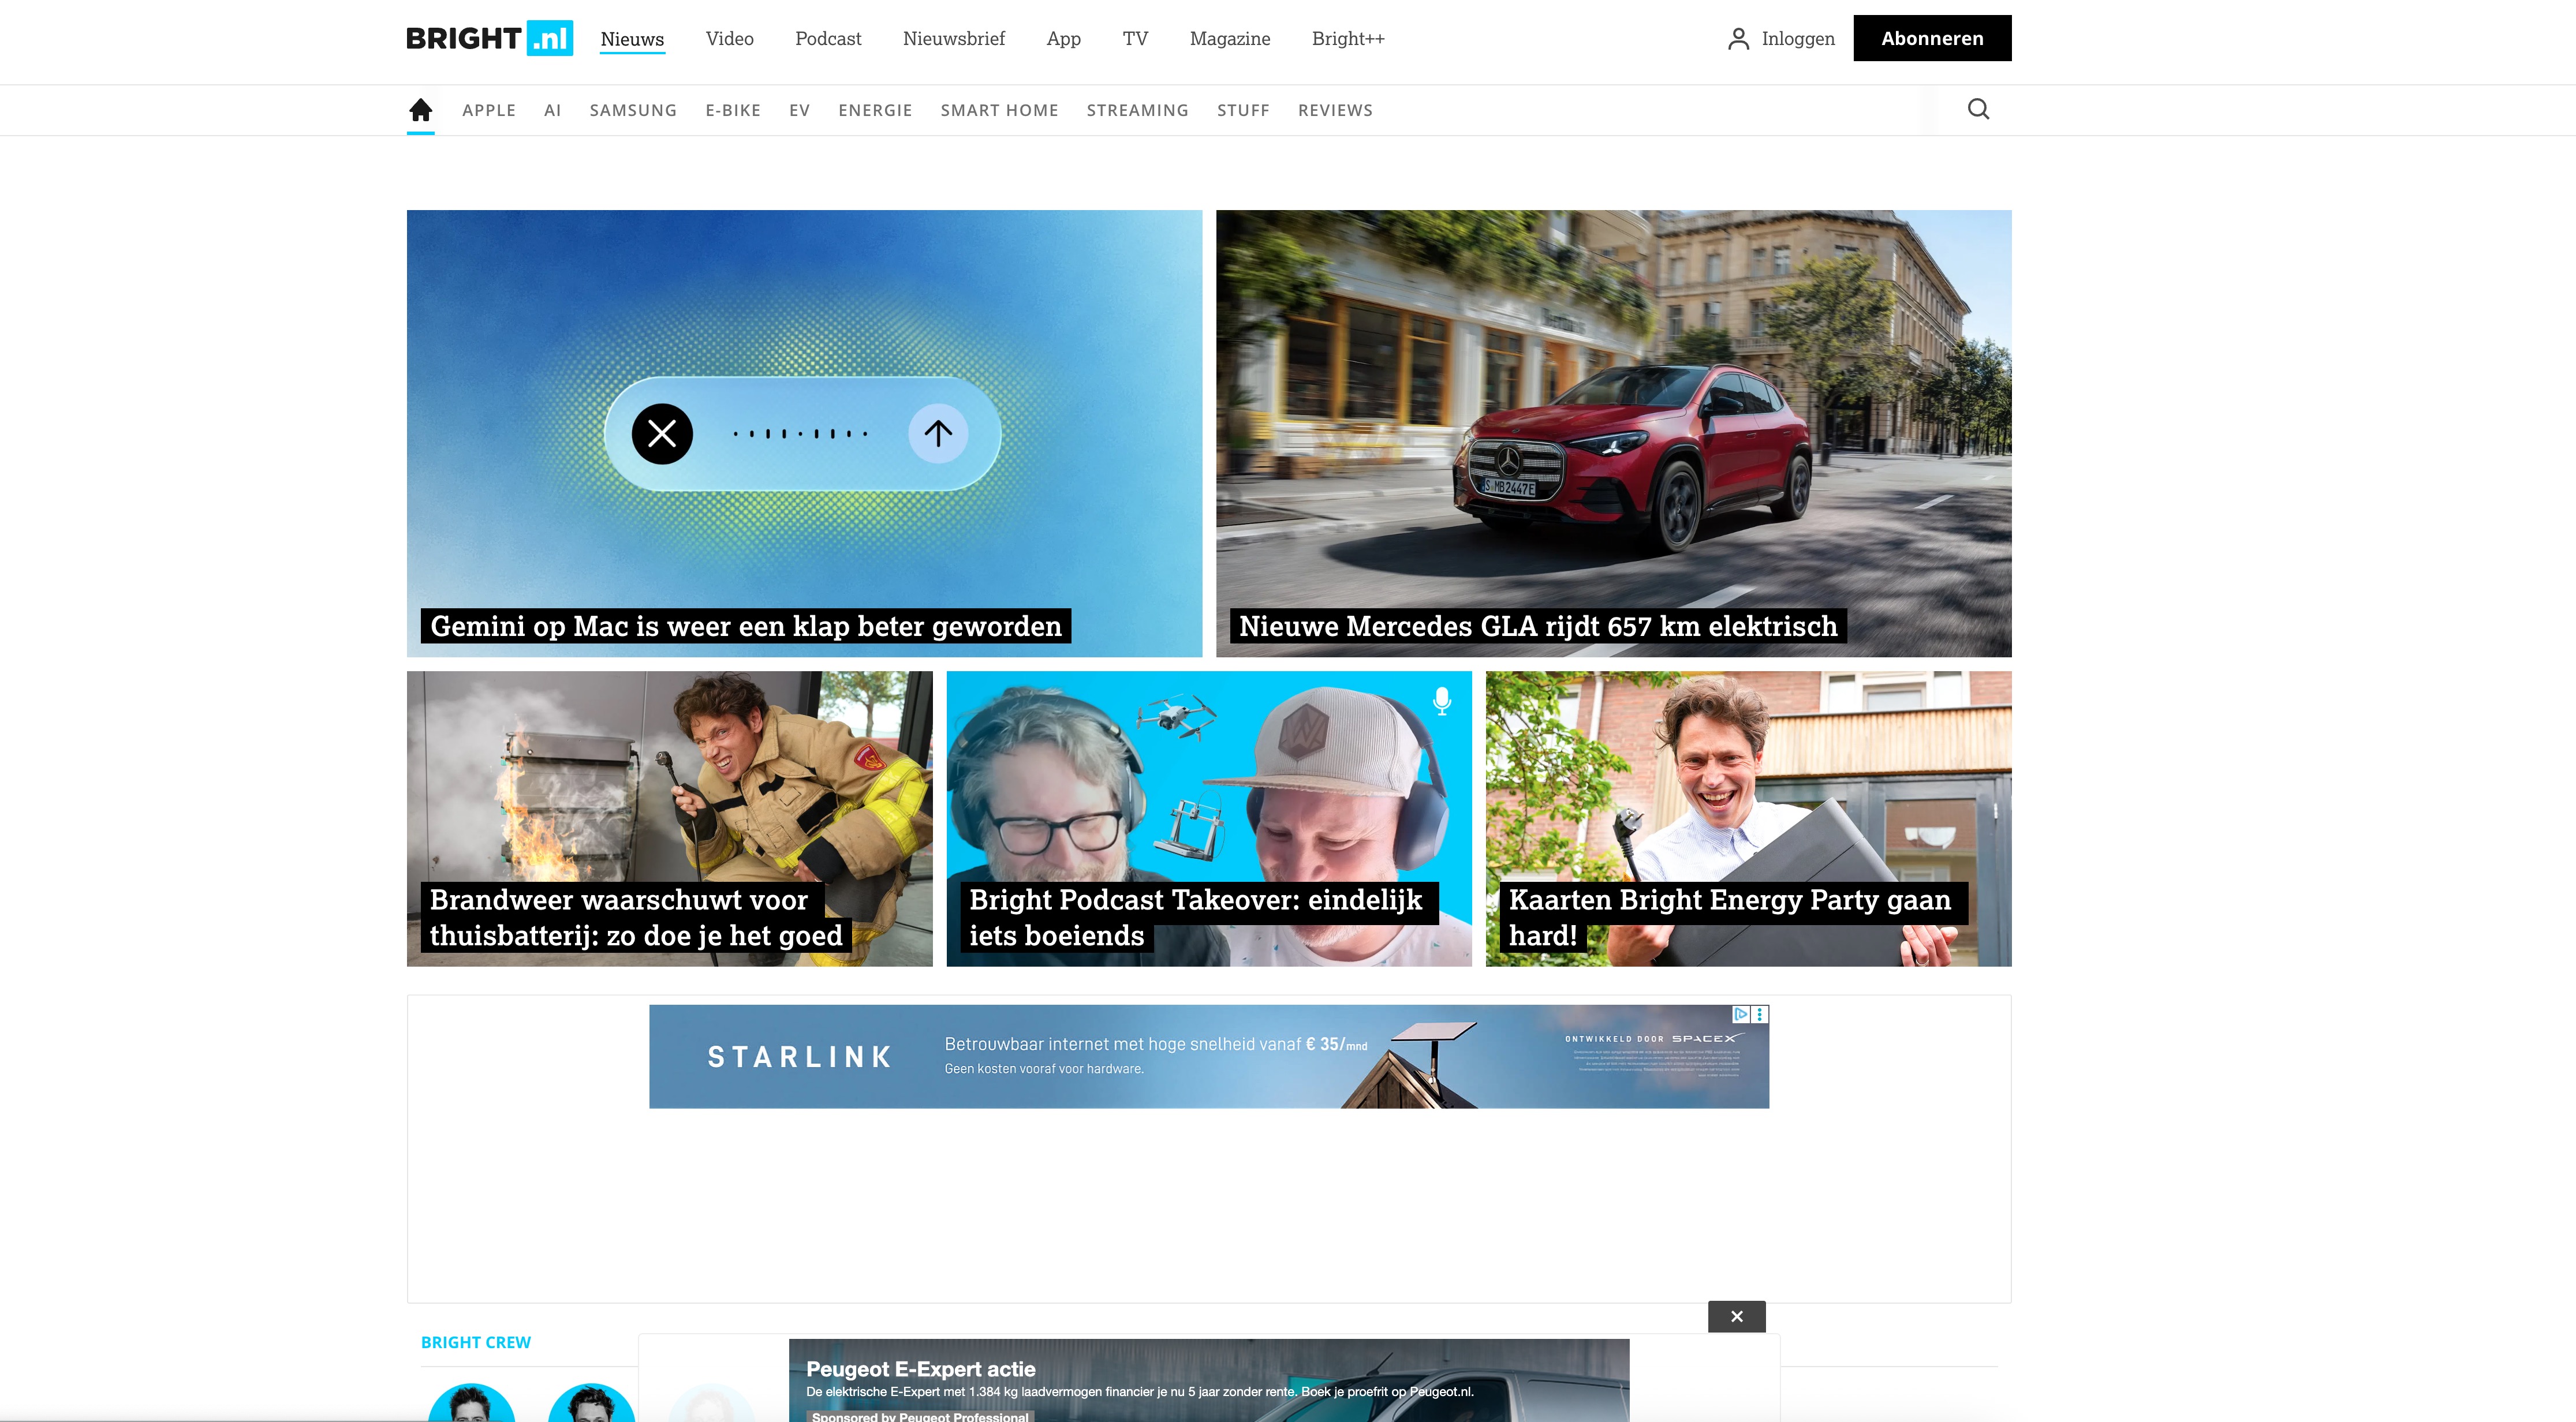Open the Gemini op Mac article headline

[745, 626]
